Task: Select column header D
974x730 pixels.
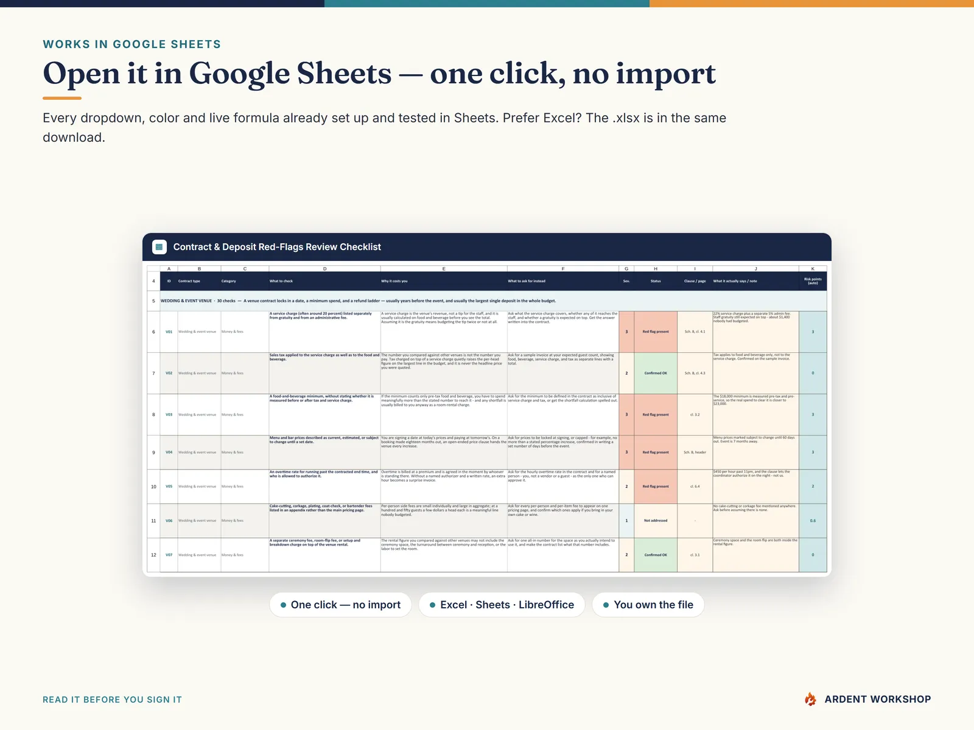Action: [324, 268]
